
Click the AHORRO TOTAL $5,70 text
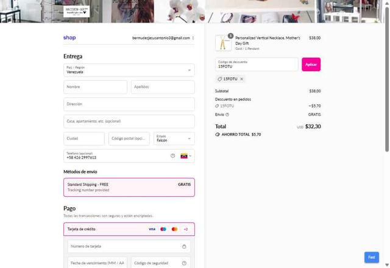click(x=241, y=134)
